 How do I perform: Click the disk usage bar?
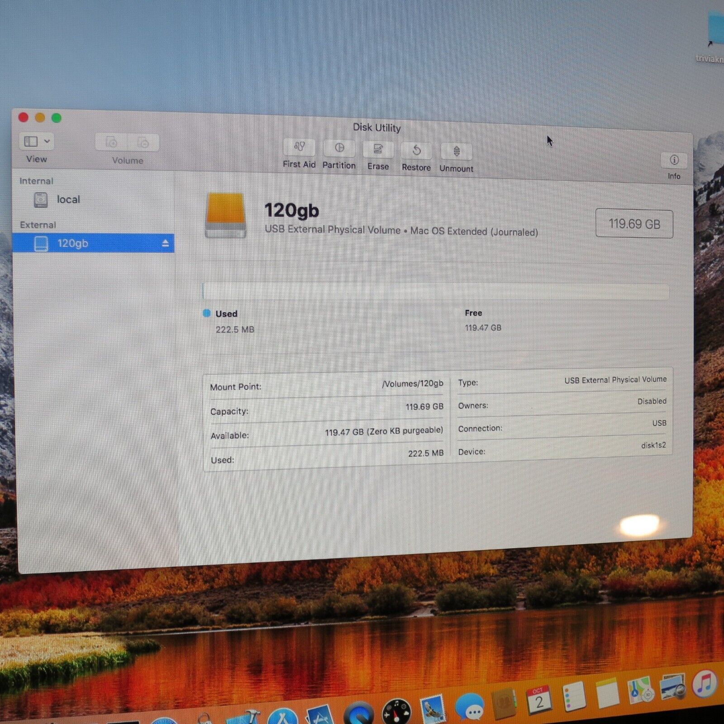(436, 291)
